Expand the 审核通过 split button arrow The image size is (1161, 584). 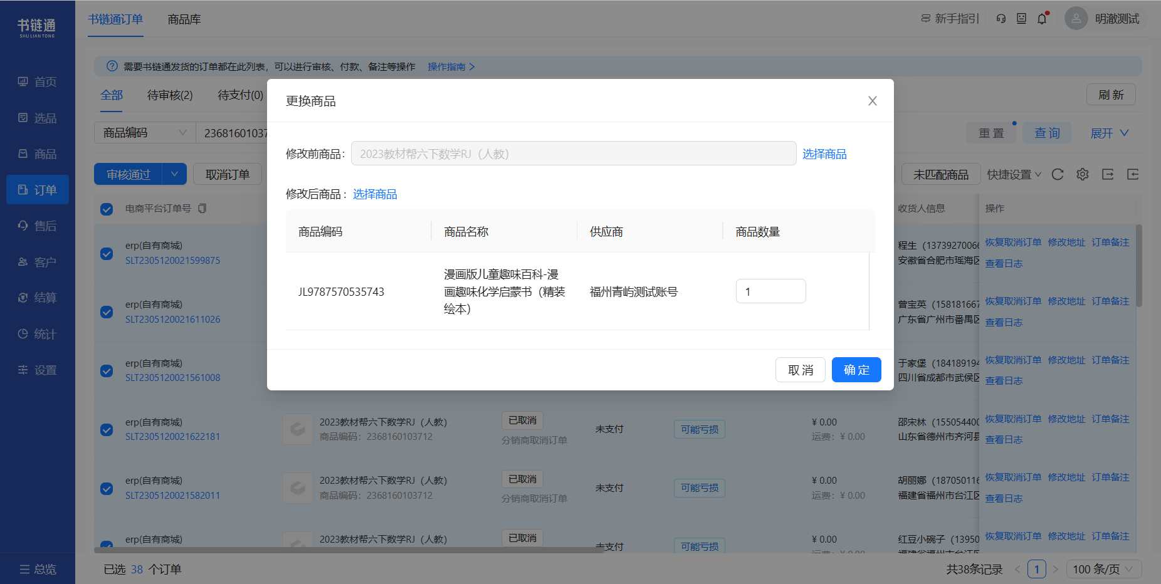174,174
